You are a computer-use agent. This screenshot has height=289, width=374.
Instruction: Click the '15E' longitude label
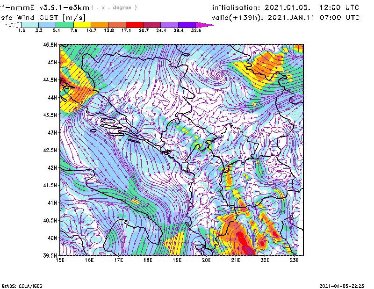click(60, 260)
